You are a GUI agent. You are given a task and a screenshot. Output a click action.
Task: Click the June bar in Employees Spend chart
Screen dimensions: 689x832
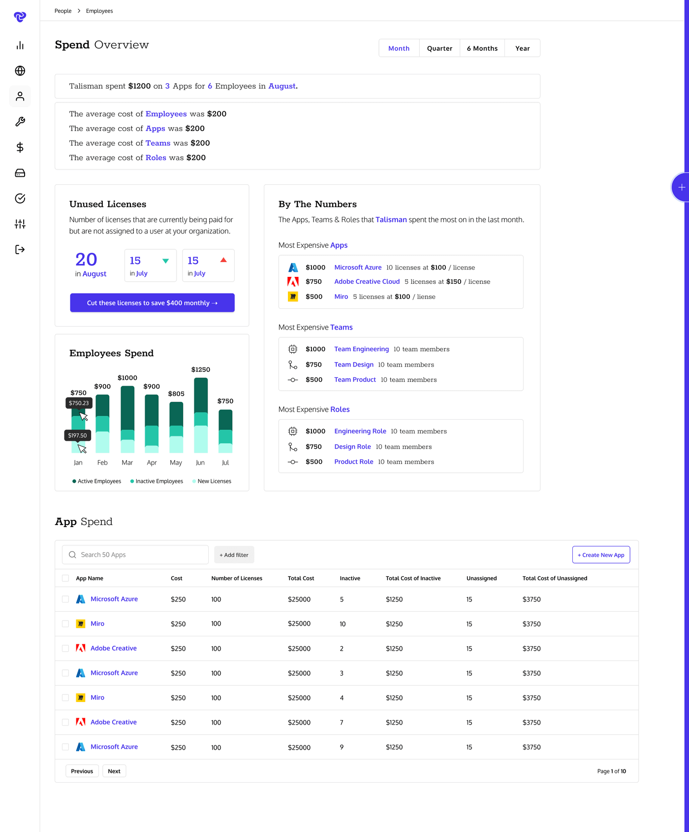tap(201, 415)
